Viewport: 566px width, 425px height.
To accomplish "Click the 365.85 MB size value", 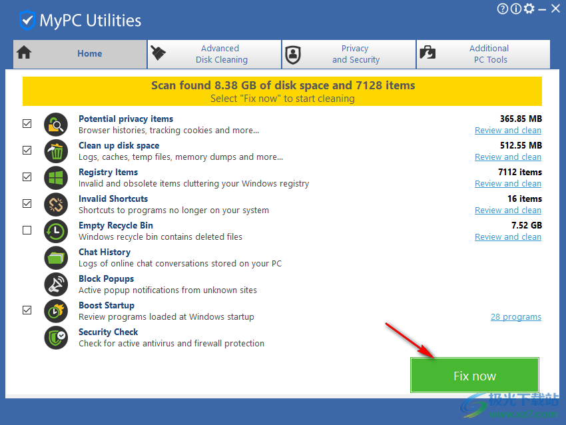I will pyautogui.click(x=521, y=119).
